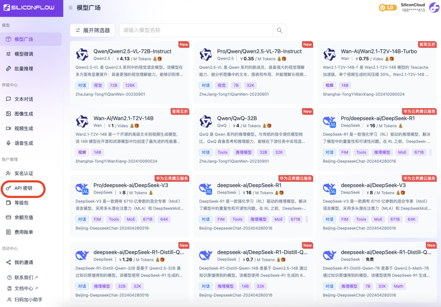Select the 模型微调 sidebar icon
This screenshot has height=307, width=441.
[x=8, y=53]
